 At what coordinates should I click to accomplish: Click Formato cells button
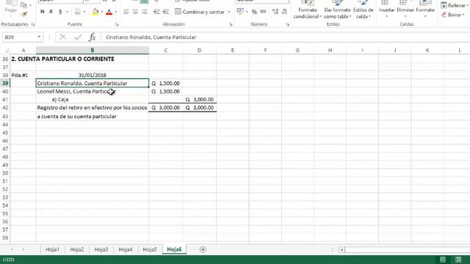tap(425, 10)
